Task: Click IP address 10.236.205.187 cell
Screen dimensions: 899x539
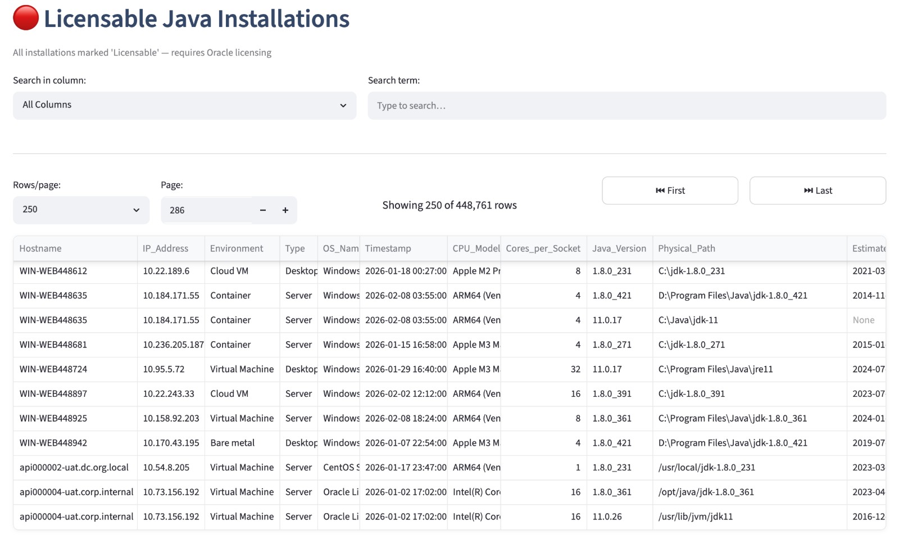Action: (171, 345)
